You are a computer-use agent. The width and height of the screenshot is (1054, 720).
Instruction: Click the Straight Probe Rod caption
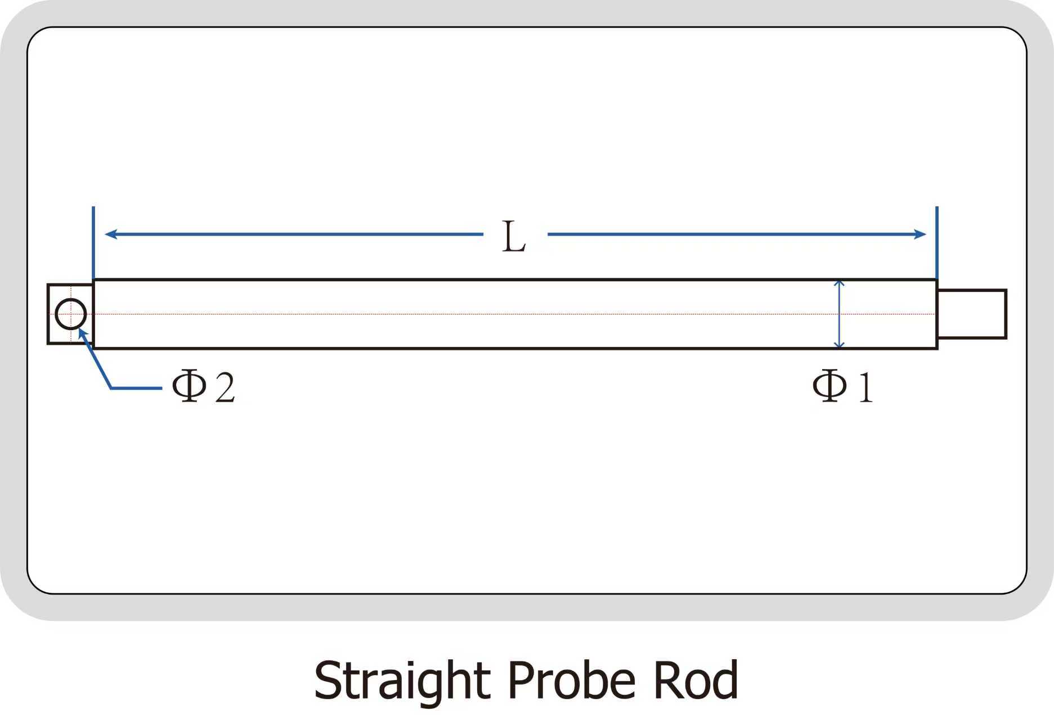point(526,680)
